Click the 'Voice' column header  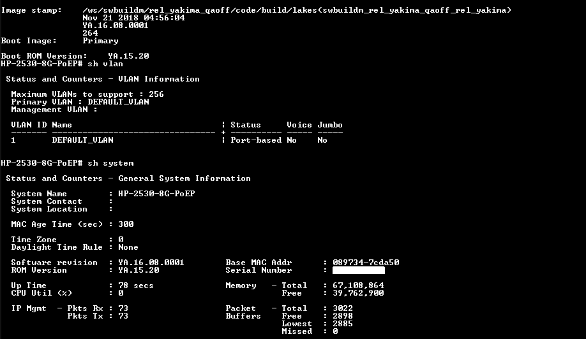(299, 125)
